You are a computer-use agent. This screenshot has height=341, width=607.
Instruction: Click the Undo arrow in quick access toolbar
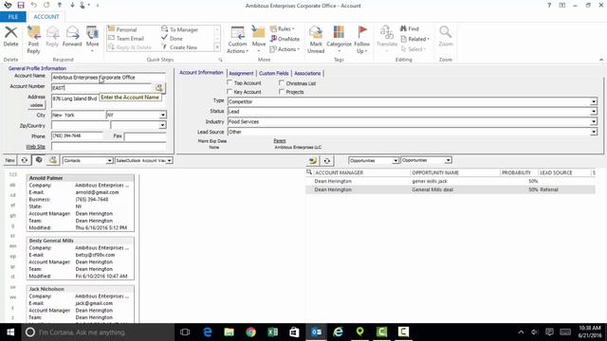point(34,6)
